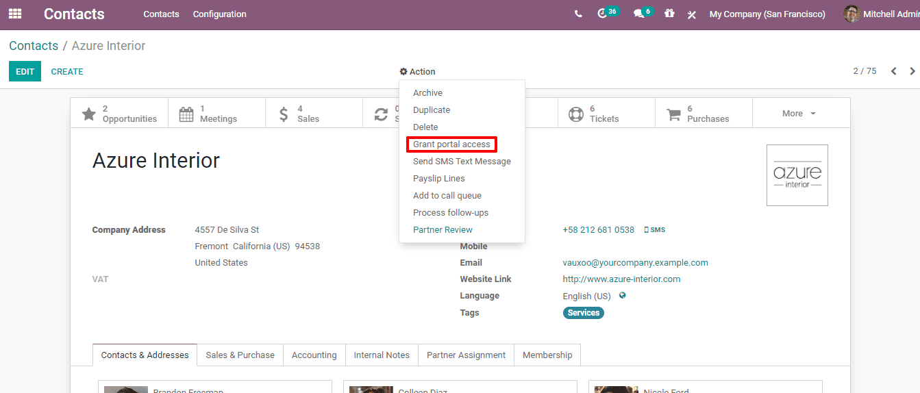Open the 4 Sales stat button

[314, 114]
